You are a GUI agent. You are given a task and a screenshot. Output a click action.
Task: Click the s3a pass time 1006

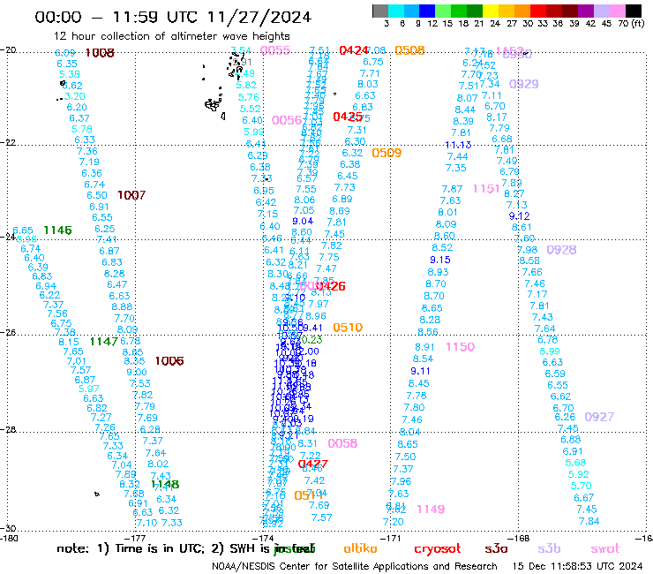169,361
